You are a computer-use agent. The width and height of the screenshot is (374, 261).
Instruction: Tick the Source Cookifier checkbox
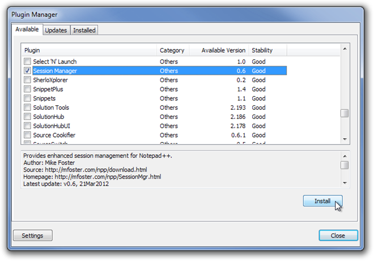[27, 135]
